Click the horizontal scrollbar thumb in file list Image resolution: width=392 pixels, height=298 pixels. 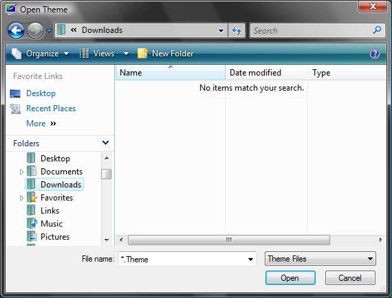[229, 240]
